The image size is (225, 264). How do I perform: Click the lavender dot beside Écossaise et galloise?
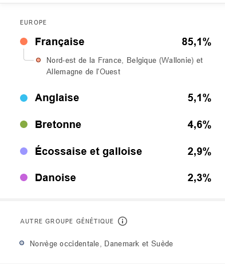pyautogui.click(x=24, y=151)
